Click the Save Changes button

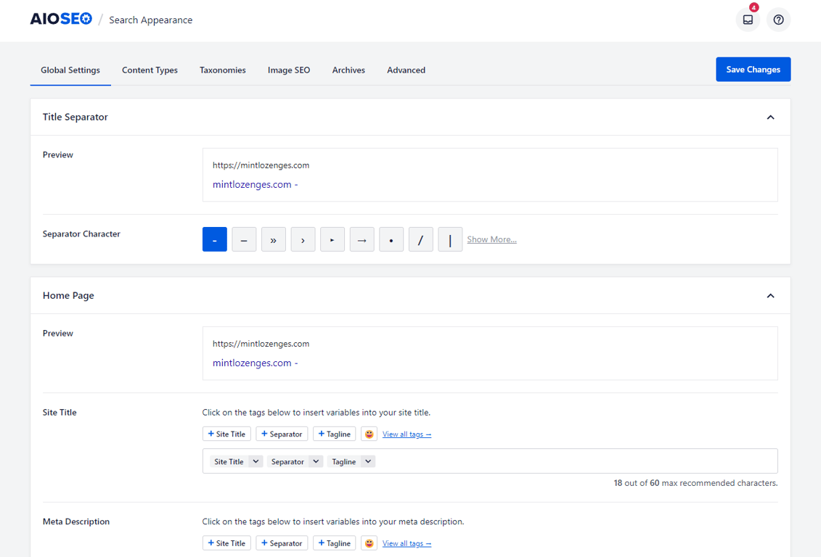pos(753,69)
